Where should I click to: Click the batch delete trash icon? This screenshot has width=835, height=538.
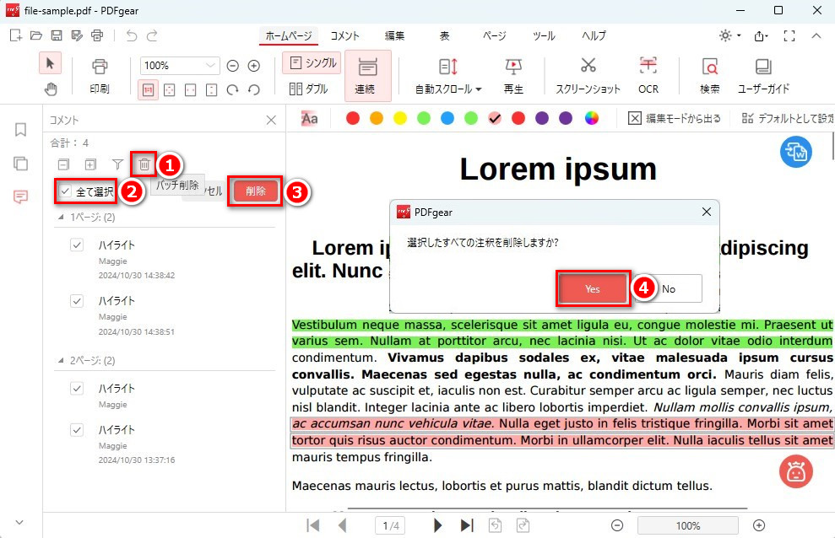click(x=144, y=164)
